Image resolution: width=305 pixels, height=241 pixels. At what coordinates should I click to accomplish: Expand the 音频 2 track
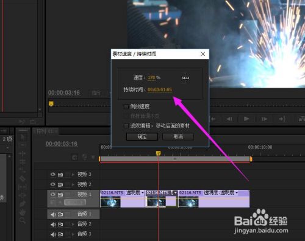click(73, 225)
